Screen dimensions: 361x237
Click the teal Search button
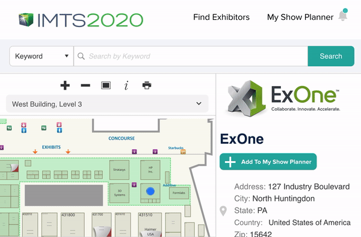click(331, 56)
